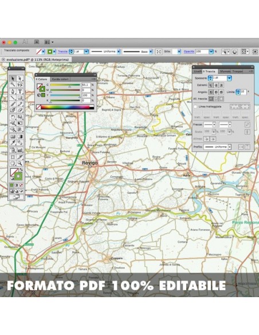The width and height of the screenshot is (259, 335).
Task: Open fill color dropdown in control bar
Action: point(44,52)
